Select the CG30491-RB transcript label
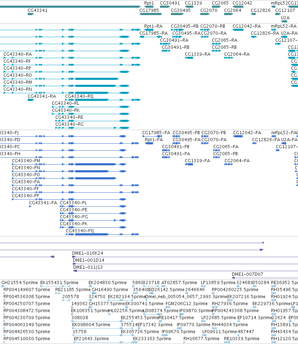 (175, 47)
